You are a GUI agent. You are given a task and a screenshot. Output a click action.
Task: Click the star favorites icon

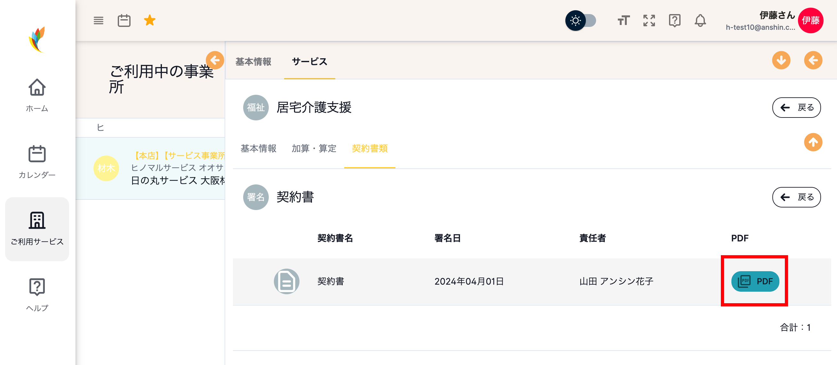149,20
